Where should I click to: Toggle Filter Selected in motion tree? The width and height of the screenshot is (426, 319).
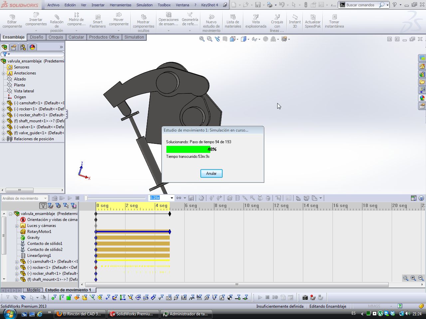[66, 206]
